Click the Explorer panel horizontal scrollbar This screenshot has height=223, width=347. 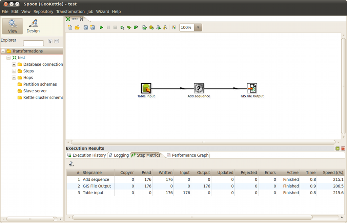point(30,219)
